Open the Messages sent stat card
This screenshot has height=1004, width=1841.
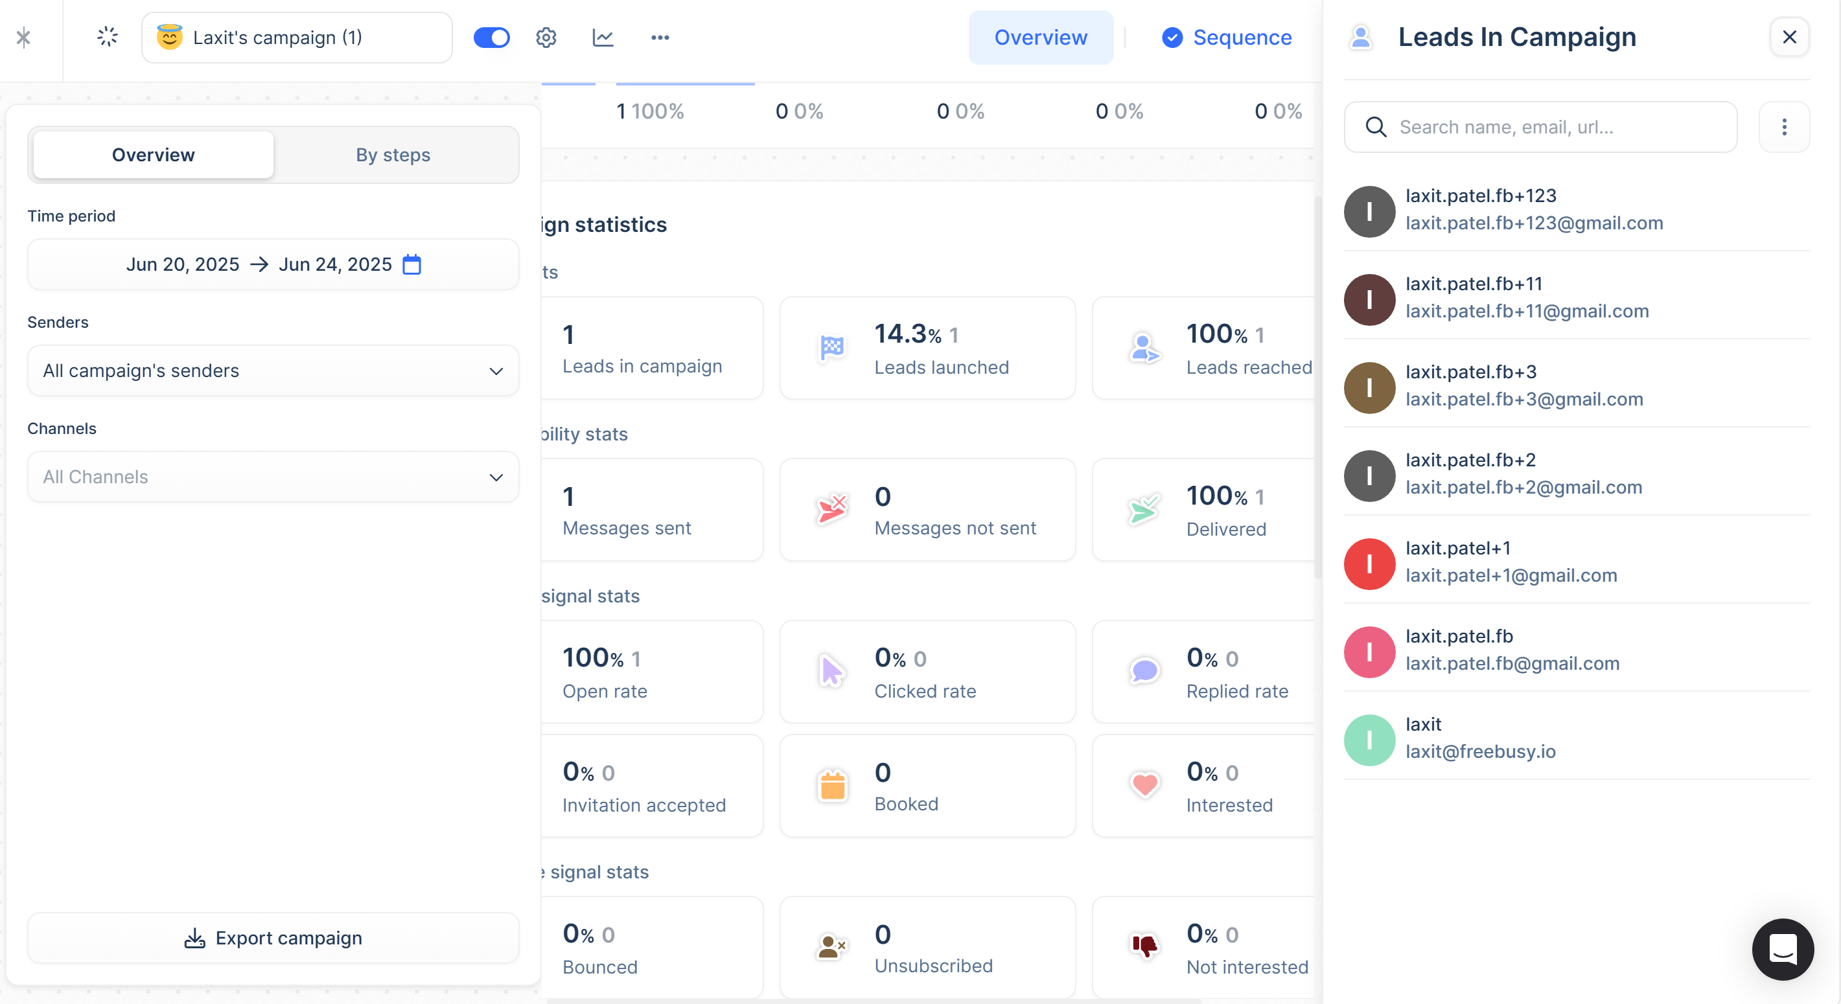point(651,510)
